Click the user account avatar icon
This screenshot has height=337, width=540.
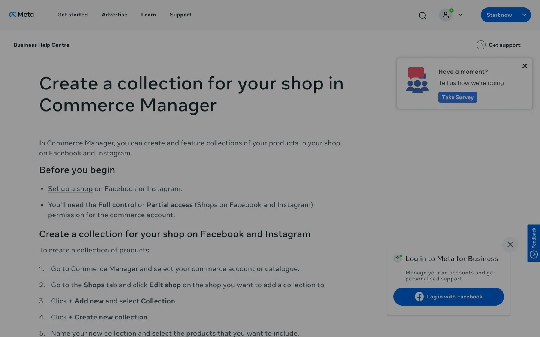coord(445,15)
